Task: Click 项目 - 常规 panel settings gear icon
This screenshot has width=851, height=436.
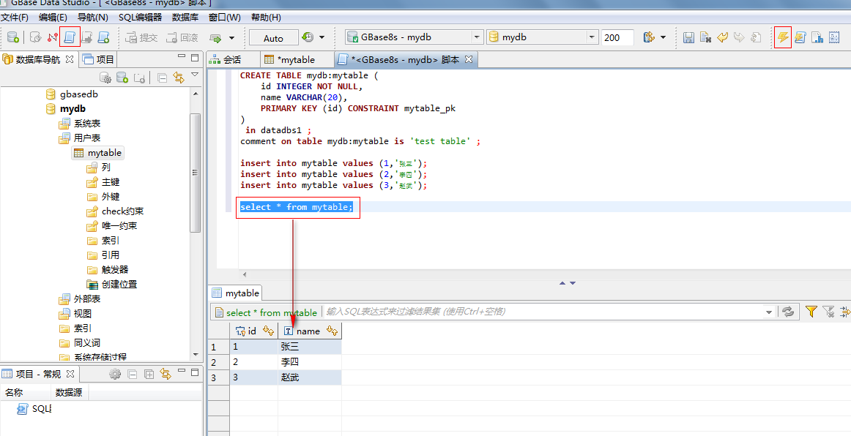Action: [115, 374]
